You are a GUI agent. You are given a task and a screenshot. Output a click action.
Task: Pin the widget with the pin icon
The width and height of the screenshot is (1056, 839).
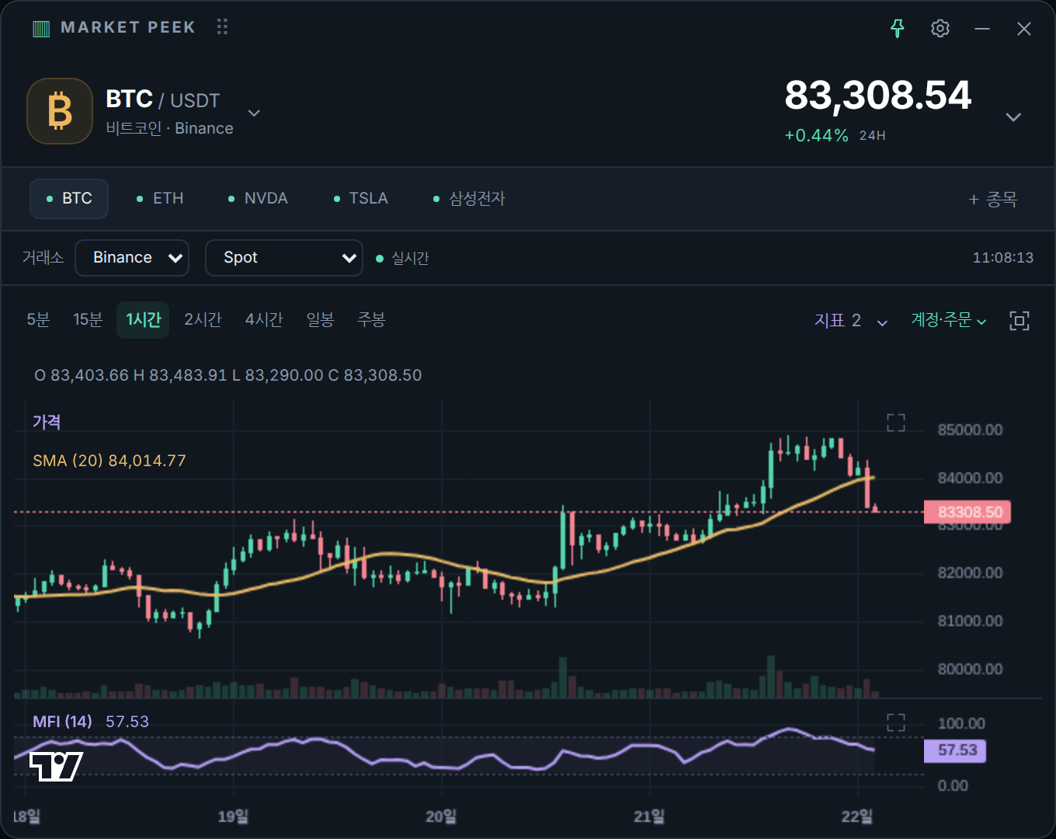(x=898, y=29)
